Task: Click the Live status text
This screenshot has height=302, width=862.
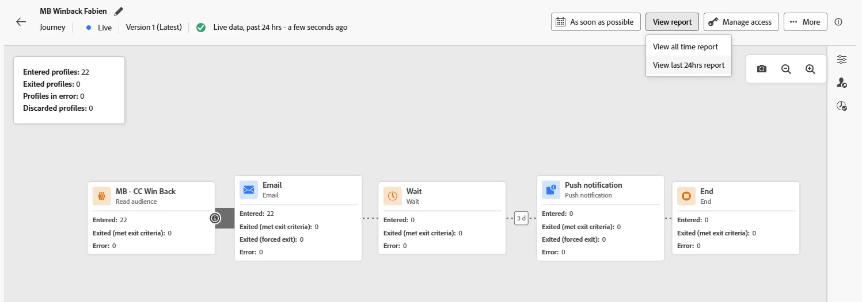Action: click(x=105, y=28)
